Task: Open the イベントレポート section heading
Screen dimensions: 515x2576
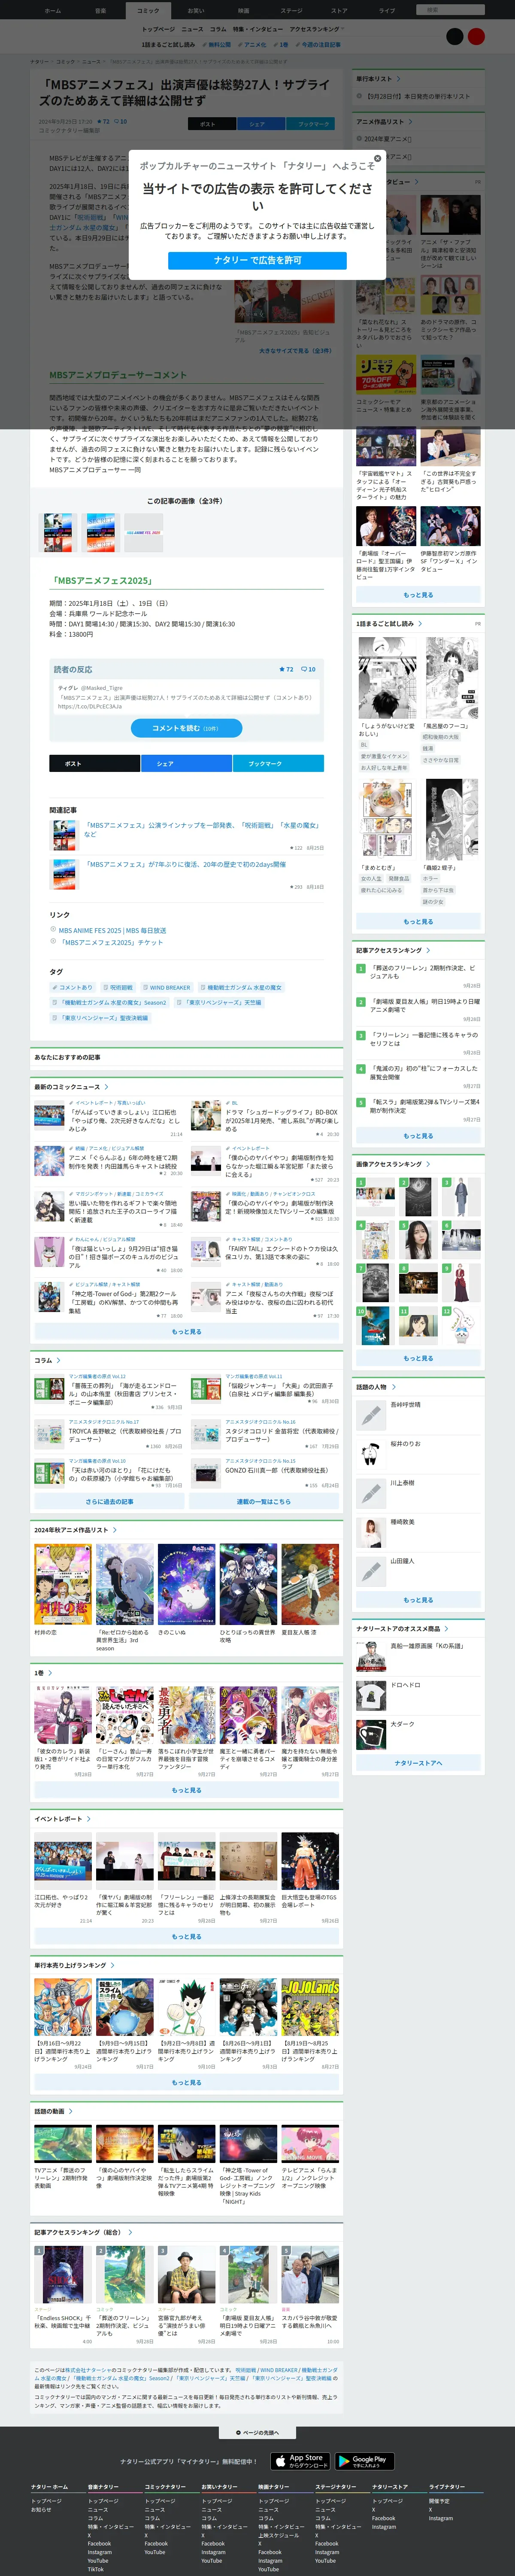Action: pyautogui.click(x=62, y=1819)
